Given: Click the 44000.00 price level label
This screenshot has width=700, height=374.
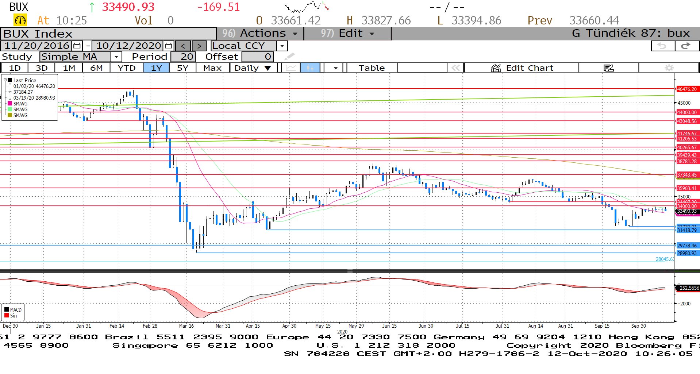Looking at the screenshot, I should (687, 112).
